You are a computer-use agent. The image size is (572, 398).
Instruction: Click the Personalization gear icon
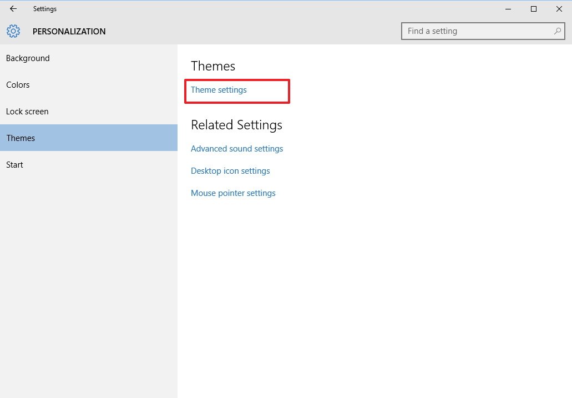(x=14, y=31)
